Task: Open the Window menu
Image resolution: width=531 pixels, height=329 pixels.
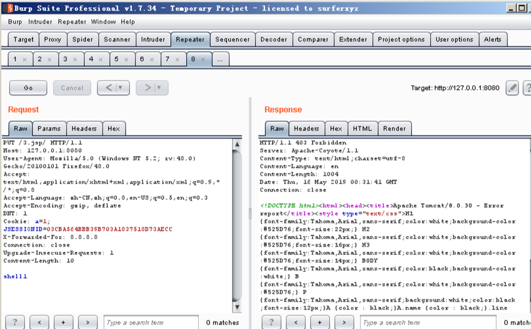Action: (x=103, y=22)
